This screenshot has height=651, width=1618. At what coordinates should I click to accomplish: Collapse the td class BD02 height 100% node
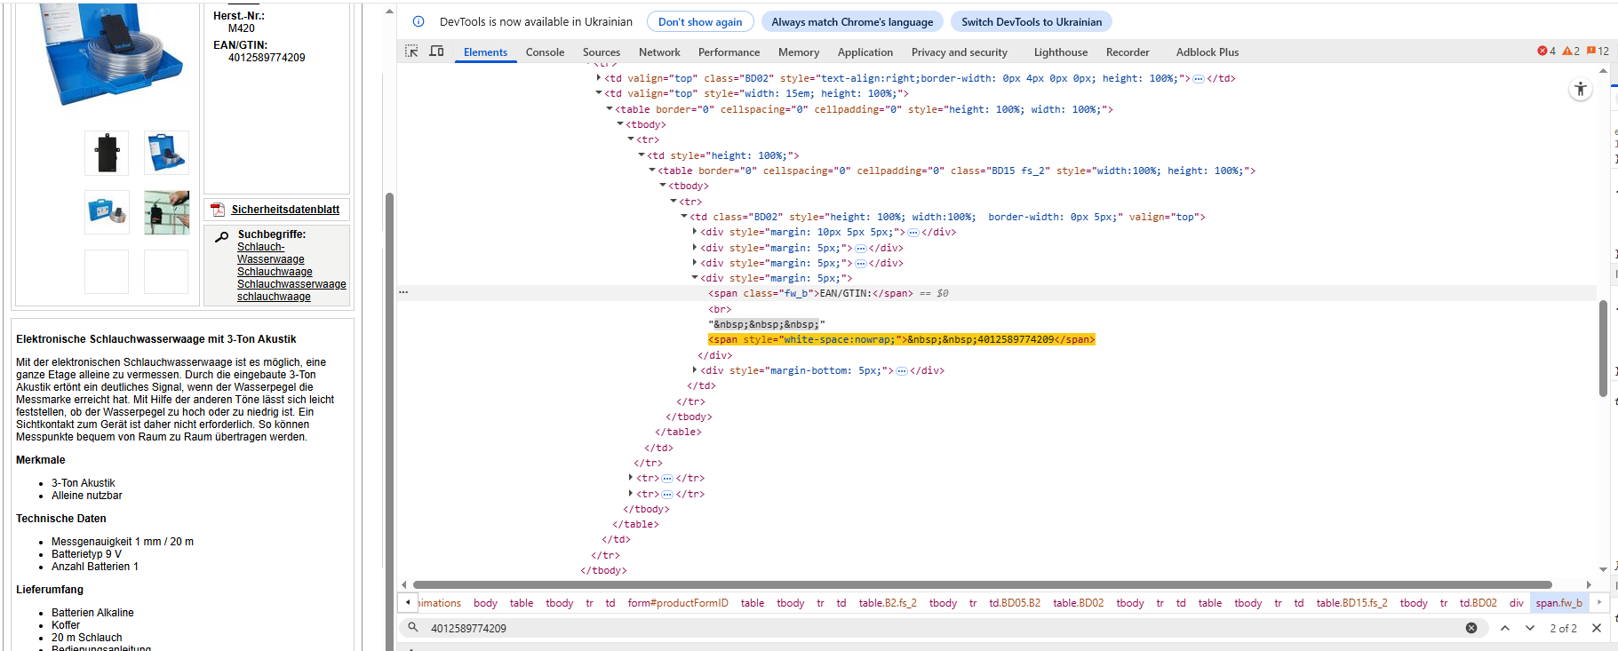pyautogui.click(x=684, y=217)
